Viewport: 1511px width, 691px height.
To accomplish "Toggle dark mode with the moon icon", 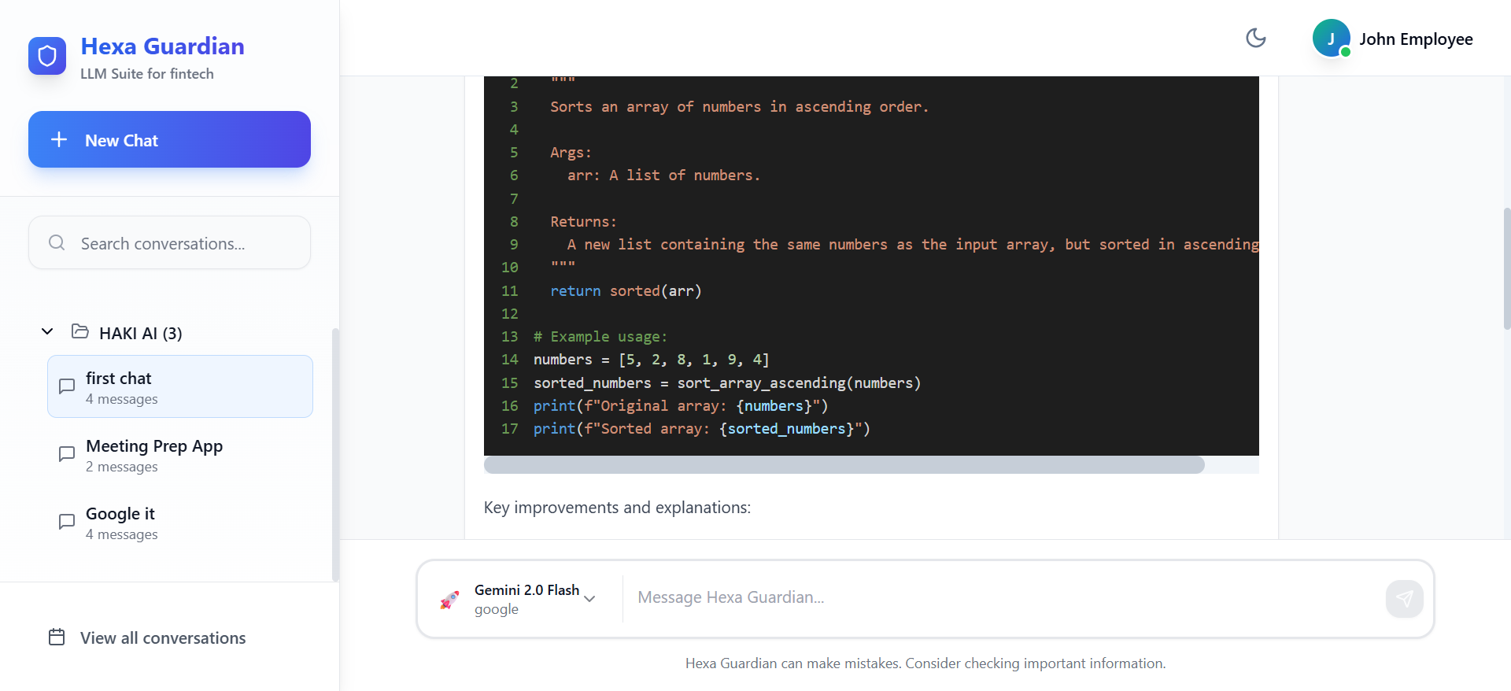I will [1256, 38].
